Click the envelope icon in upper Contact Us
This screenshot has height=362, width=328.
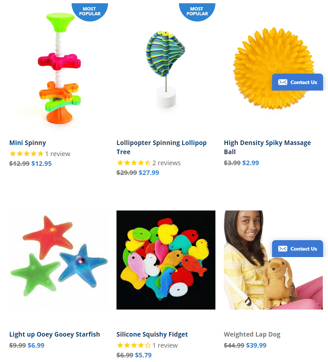tap(282, 82)
